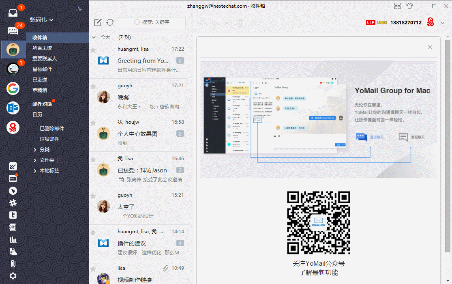Open the address book icon
452x284 pixels.
(13, 227)
